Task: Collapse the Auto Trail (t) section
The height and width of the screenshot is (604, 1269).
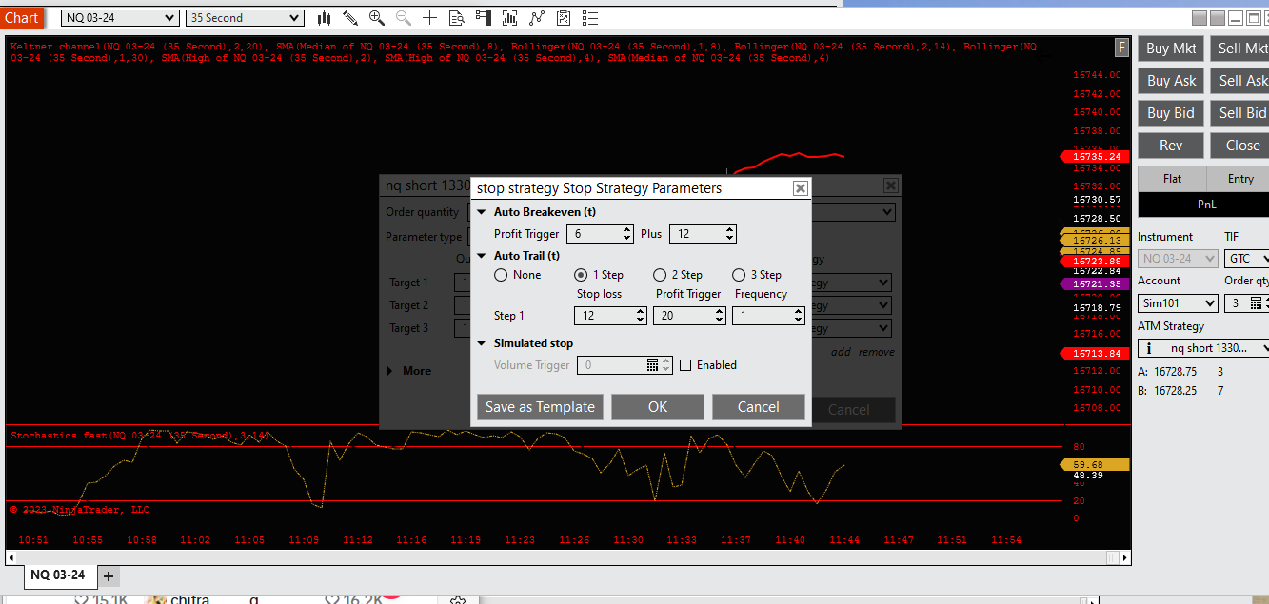Action: coord(482,256)
